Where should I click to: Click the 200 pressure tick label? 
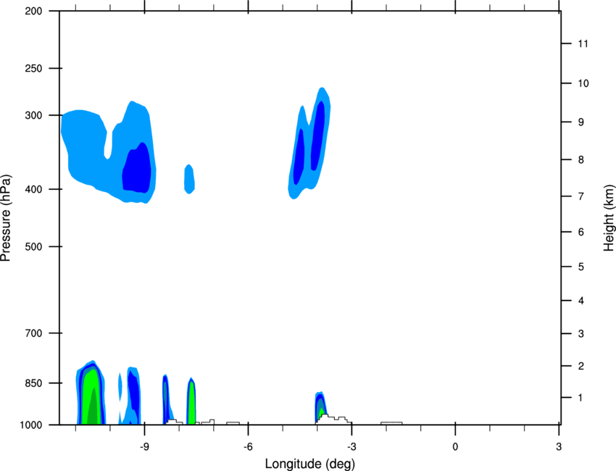pyautogui.click(x=33, y=11)
